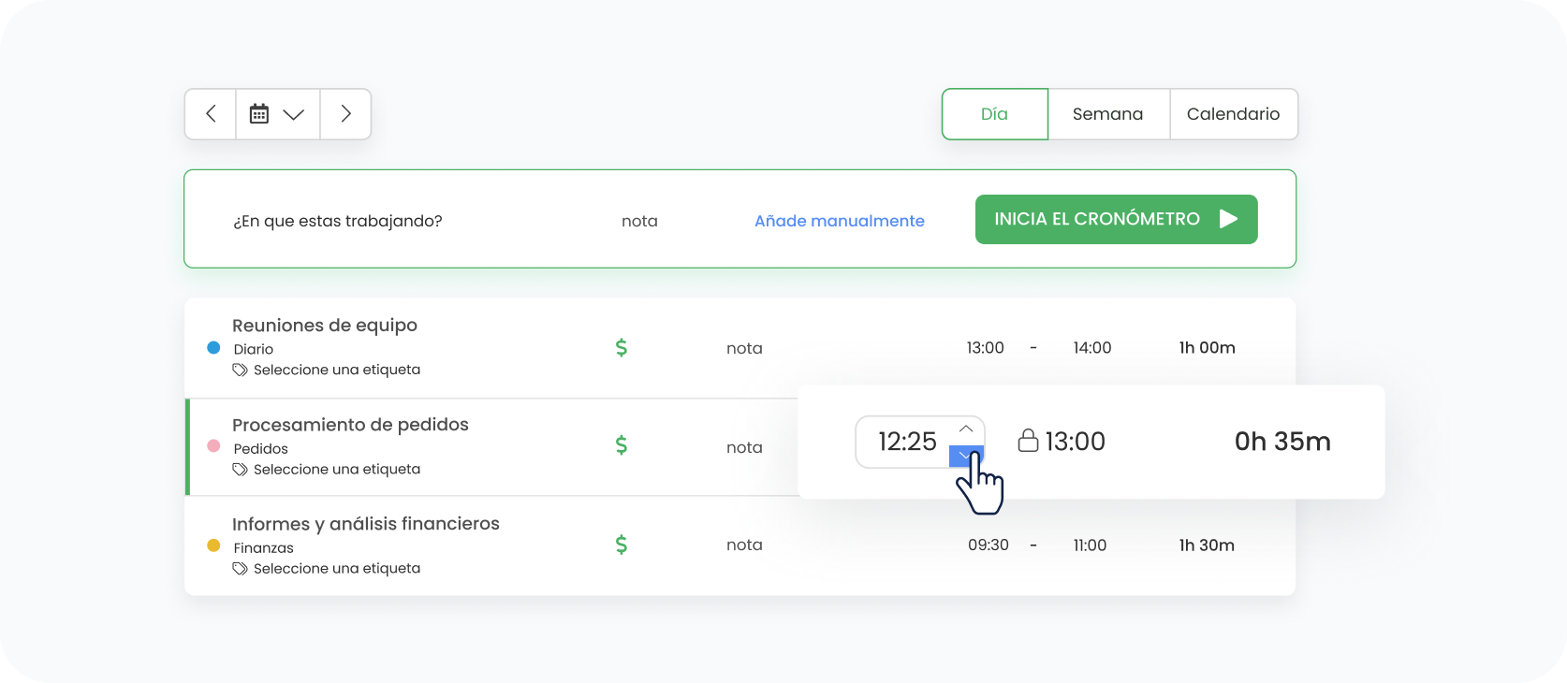Select a tag for Reuniones de equipo

(x=336, y=370)
